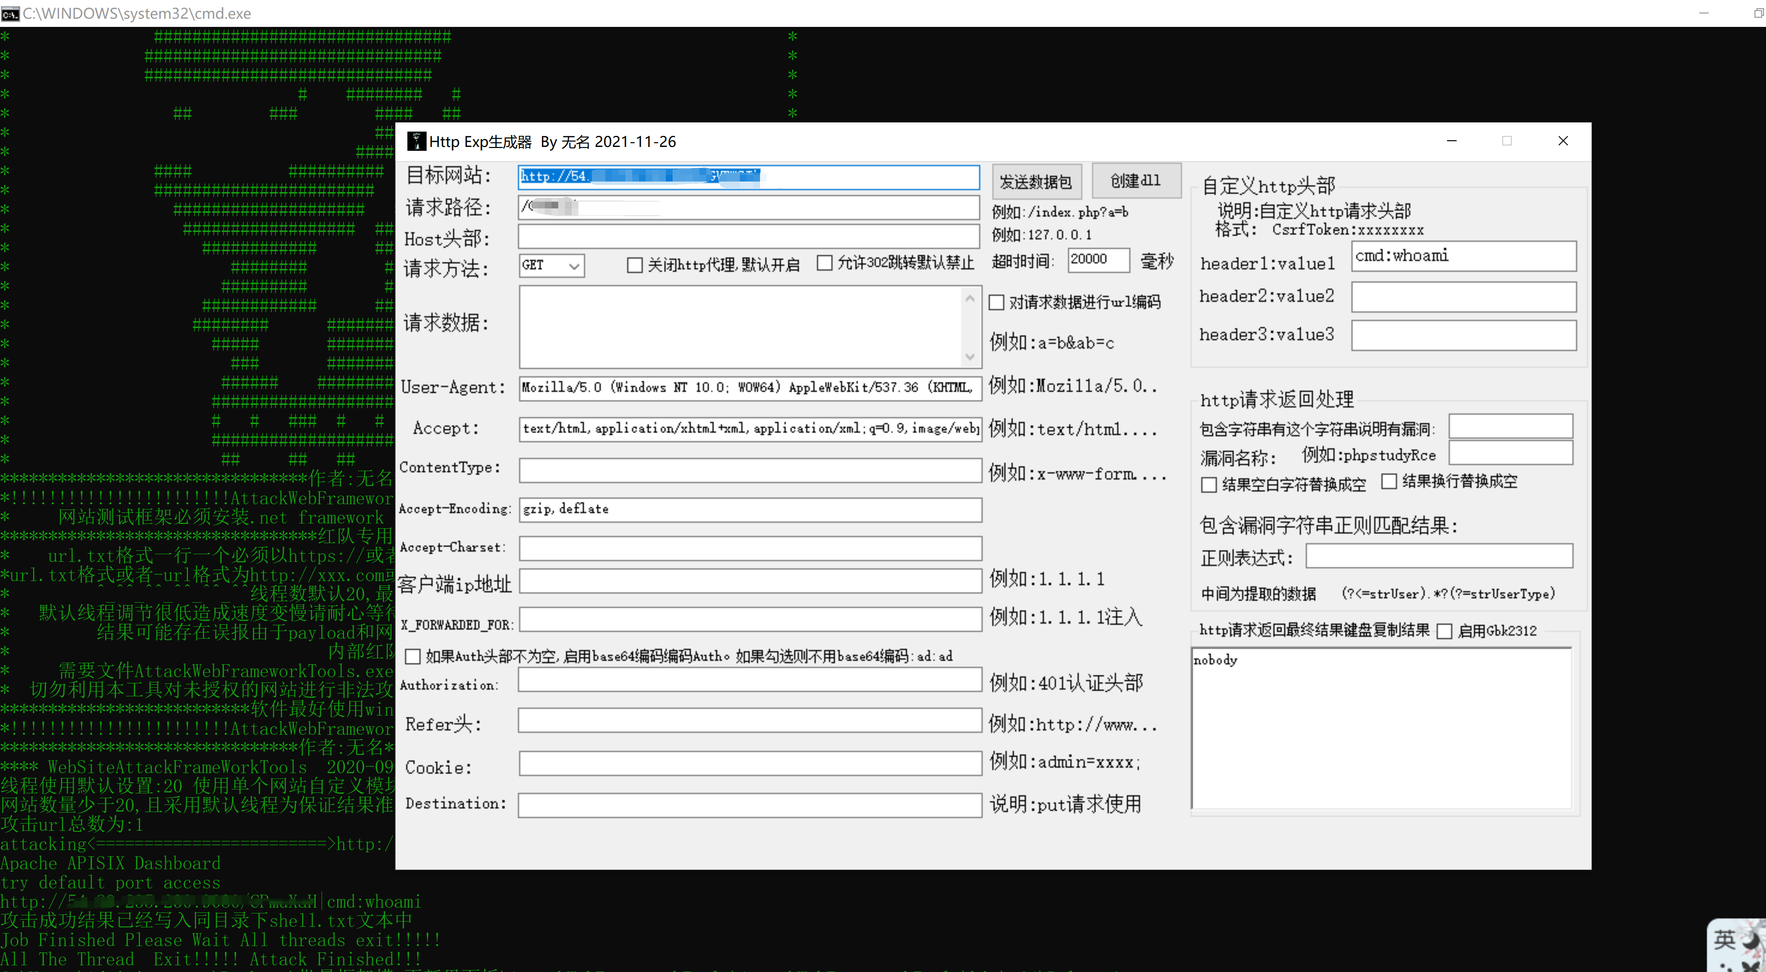Check 允许302跳转 option
This screenshot has width=1766, height=972.
coord(825,263)
